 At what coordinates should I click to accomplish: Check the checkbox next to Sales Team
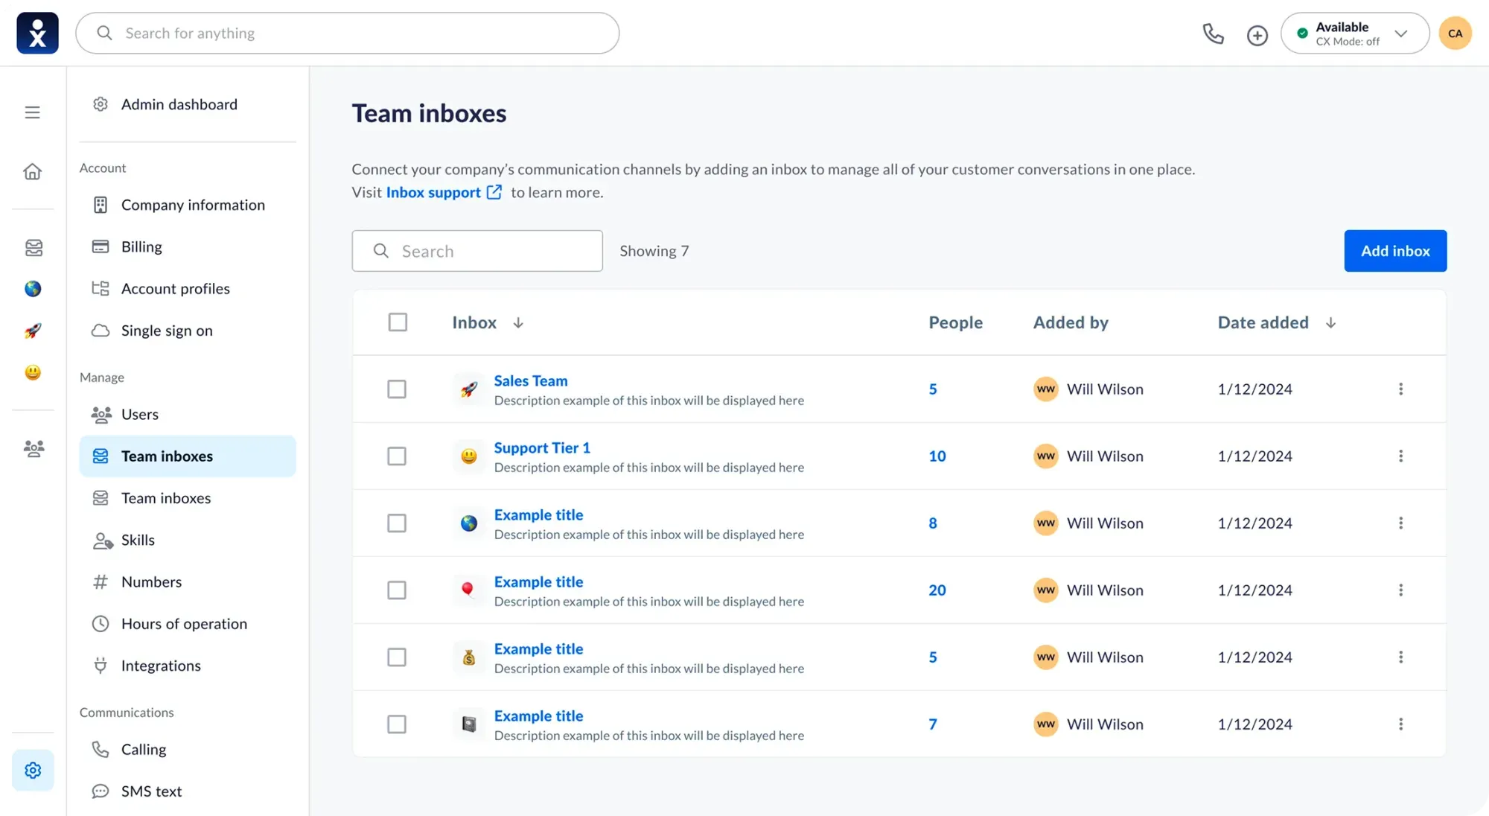pyautogui.click(x=398, y=389)
